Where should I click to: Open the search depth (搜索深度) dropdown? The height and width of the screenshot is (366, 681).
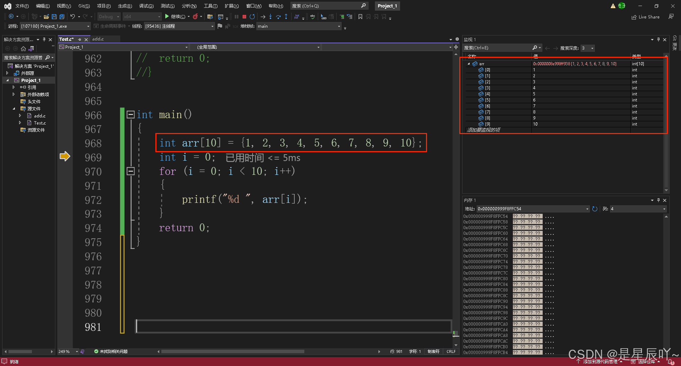click(587, 48)
